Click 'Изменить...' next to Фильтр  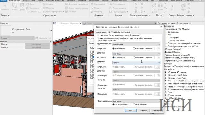tap(37, 47)
